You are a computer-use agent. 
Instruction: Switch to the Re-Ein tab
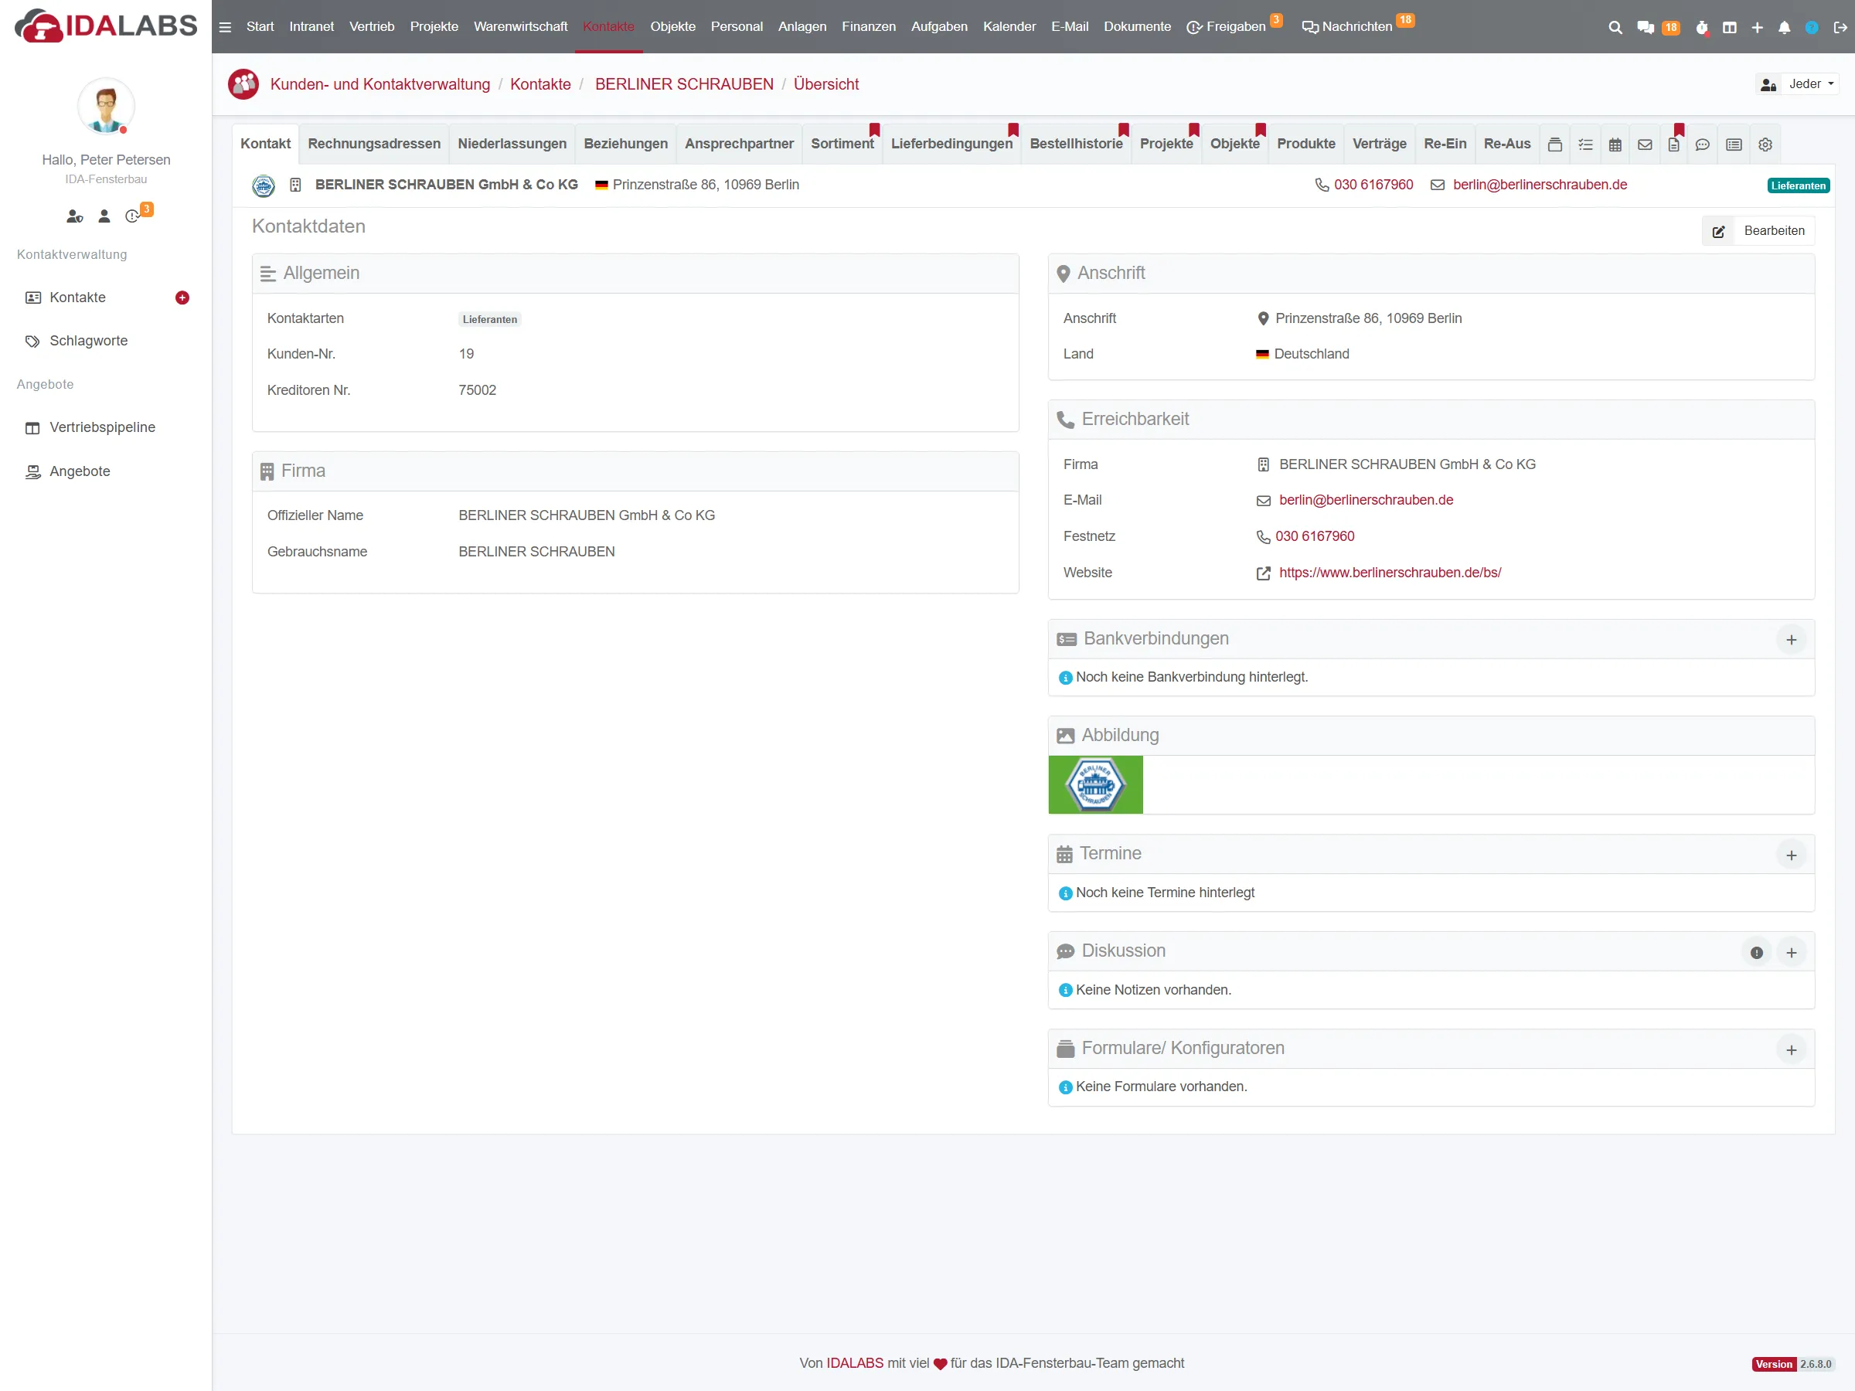click(1444, 144)
